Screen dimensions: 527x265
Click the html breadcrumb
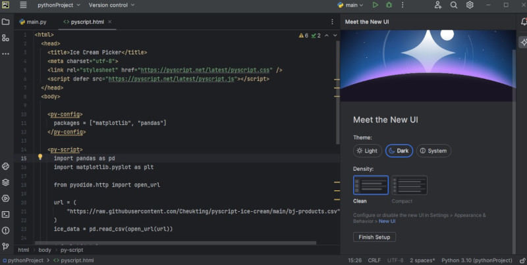pyautogui.click(x=23, y=250)
